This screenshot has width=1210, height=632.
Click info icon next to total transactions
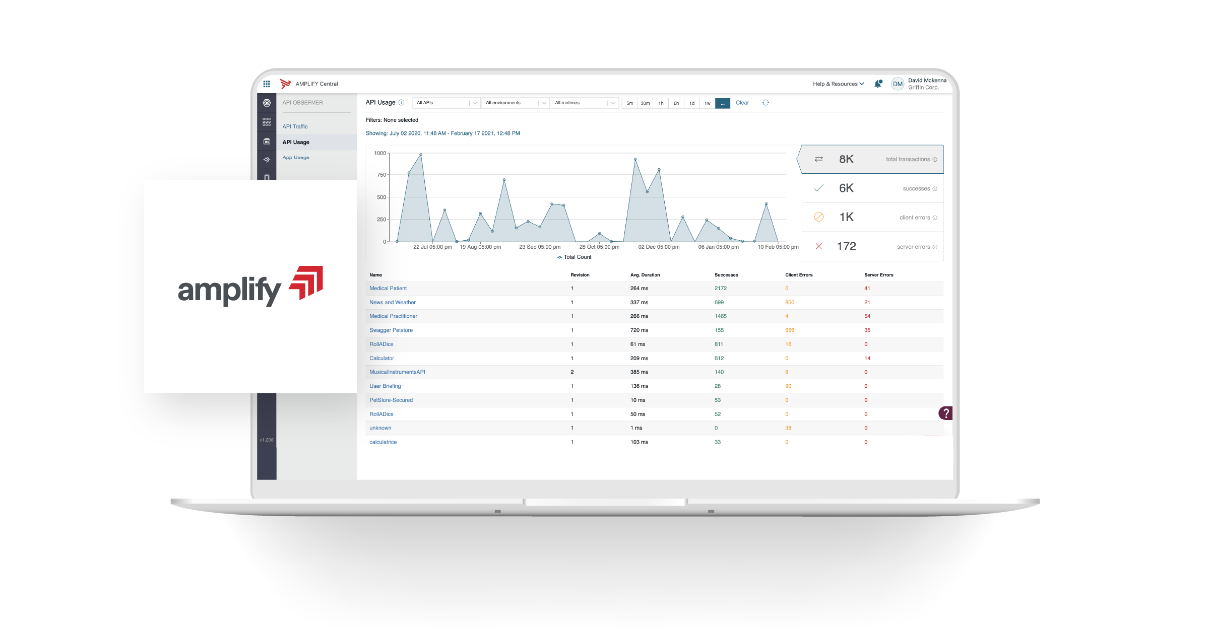click(x=935, y=160)
